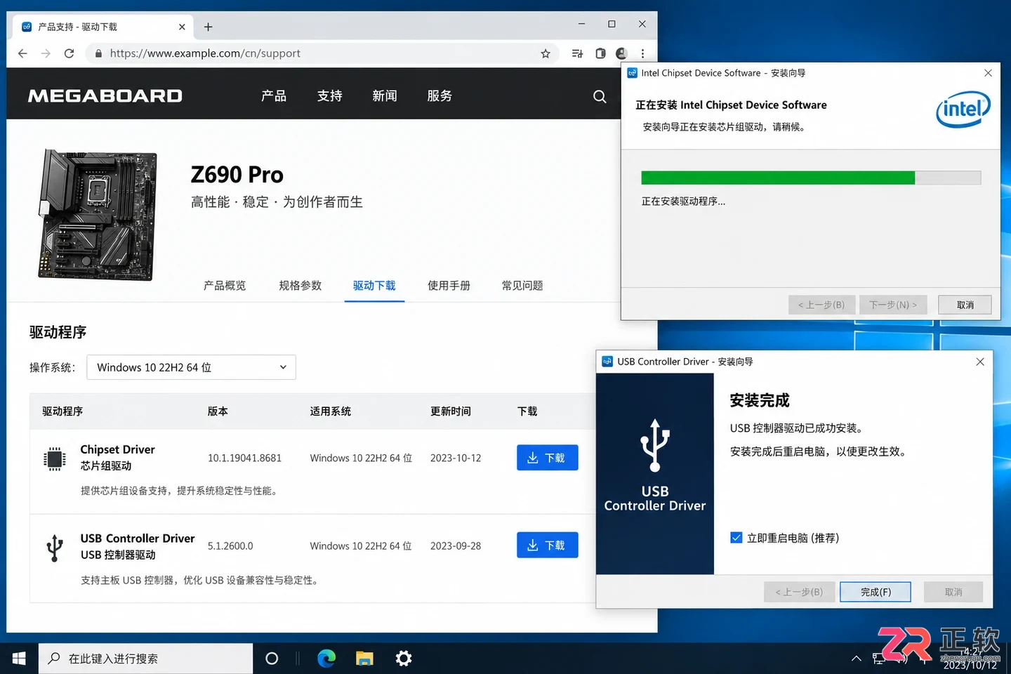This screenshot has height=674, width=1011.
Task: Click the Cortana circle on the taskbar
Action: pos(272,659)
